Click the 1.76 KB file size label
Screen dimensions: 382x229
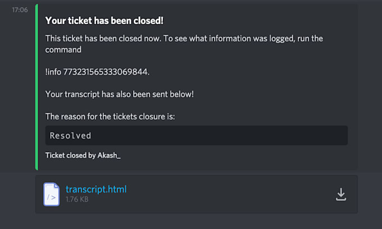pyautogui.click(x=77, y=199)
